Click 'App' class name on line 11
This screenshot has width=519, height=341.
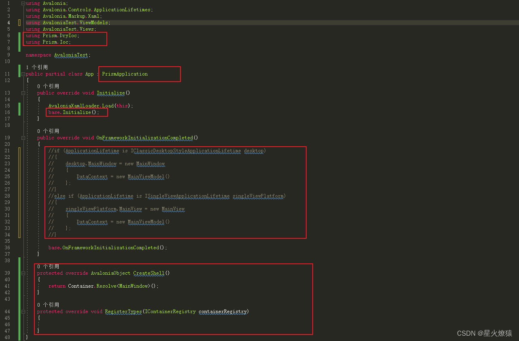tap(89, 74)
